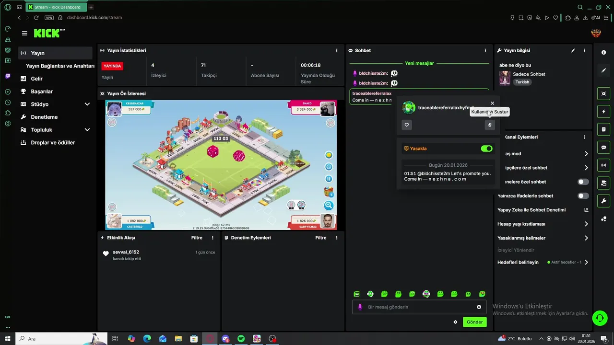Reload the Kick dashboard page
This screenshot has width=614, height=345.
(36, 17)
